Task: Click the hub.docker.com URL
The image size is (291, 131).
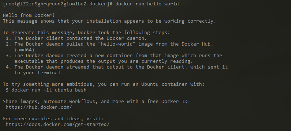Action: (39, 107)
